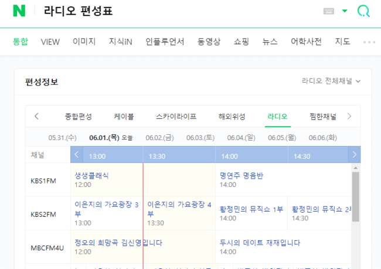
Task: Click the schedule scrollbar up arrow
Action: click(355, 168)
